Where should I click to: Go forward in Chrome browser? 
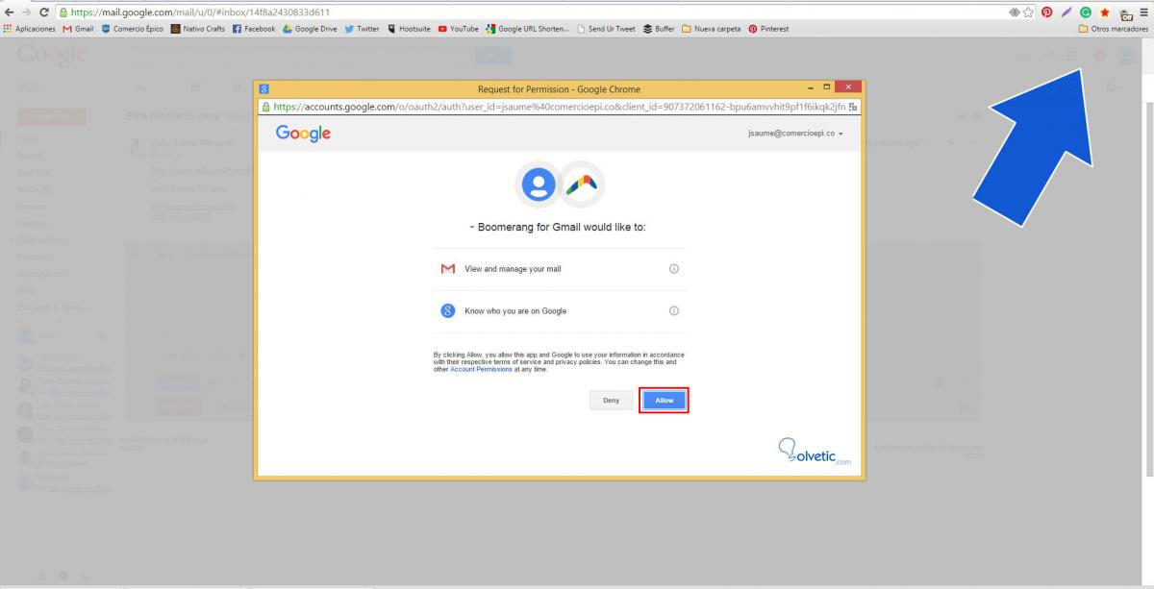tap(29, 12)
